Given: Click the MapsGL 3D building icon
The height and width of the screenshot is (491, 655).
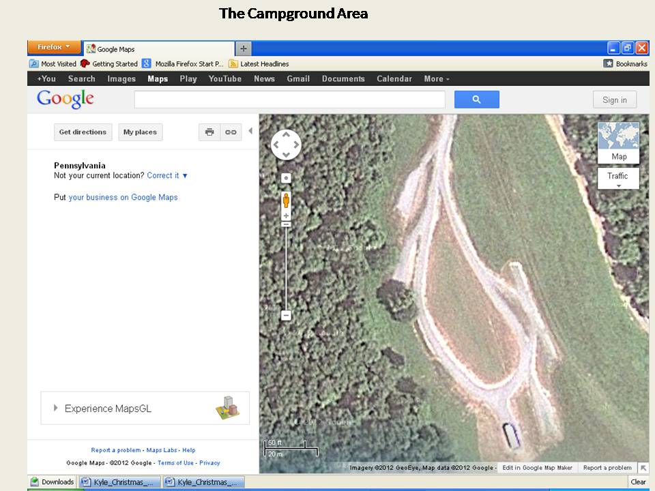Looking at the screenshot, I should click(x=228, y=408).
